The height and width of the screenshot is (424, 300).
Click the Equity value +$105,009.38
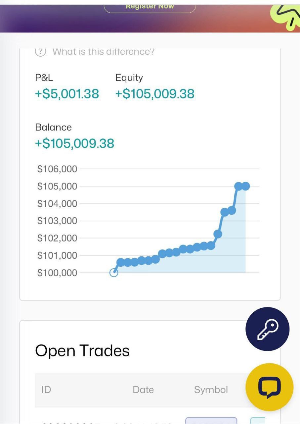[x=155, y=94]
